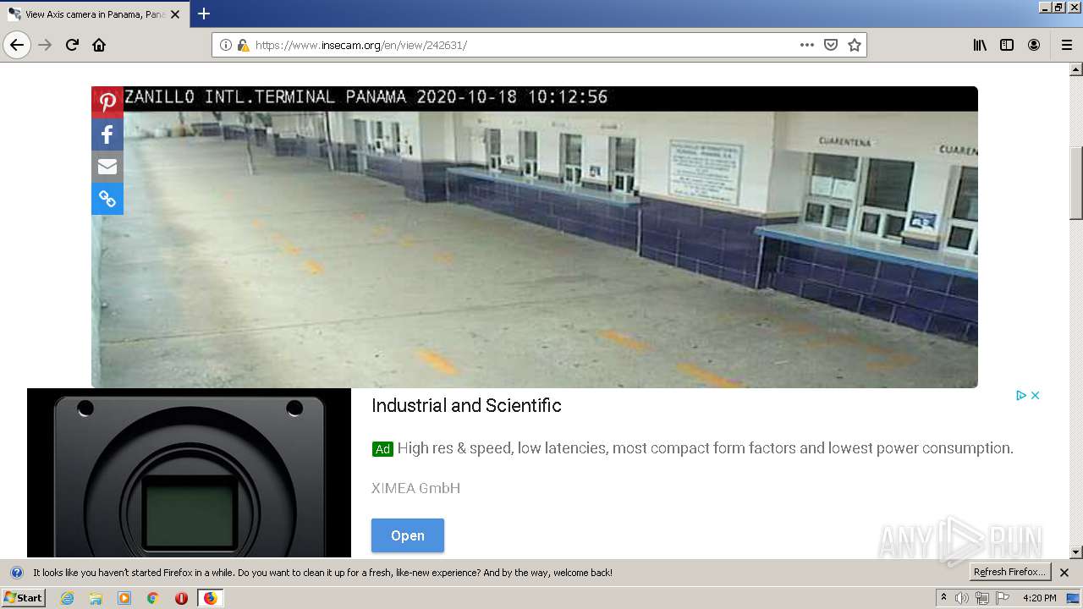Click the Refresh Firefox button

point(1010,573)
